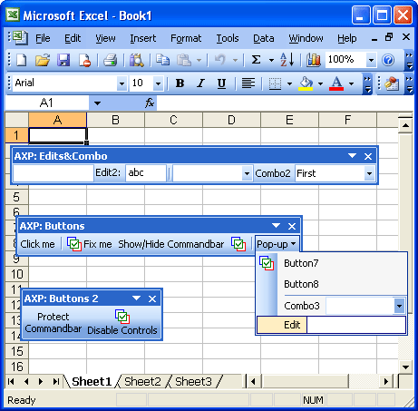Switch to the Sheet2 tab
The image size is (418, 411).
point(142,382)
